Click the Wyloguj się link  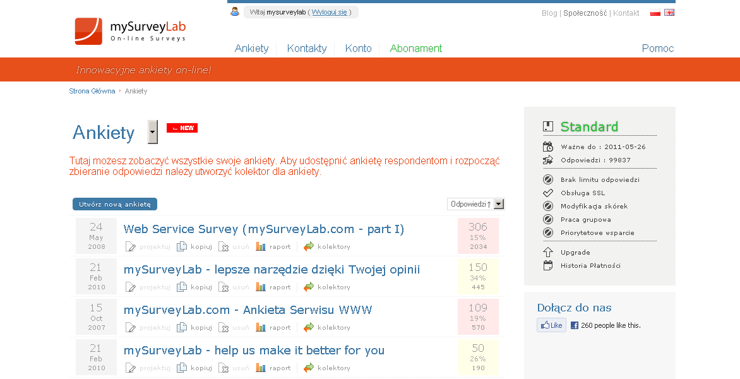pyautogui.click(x=330, y=12)
